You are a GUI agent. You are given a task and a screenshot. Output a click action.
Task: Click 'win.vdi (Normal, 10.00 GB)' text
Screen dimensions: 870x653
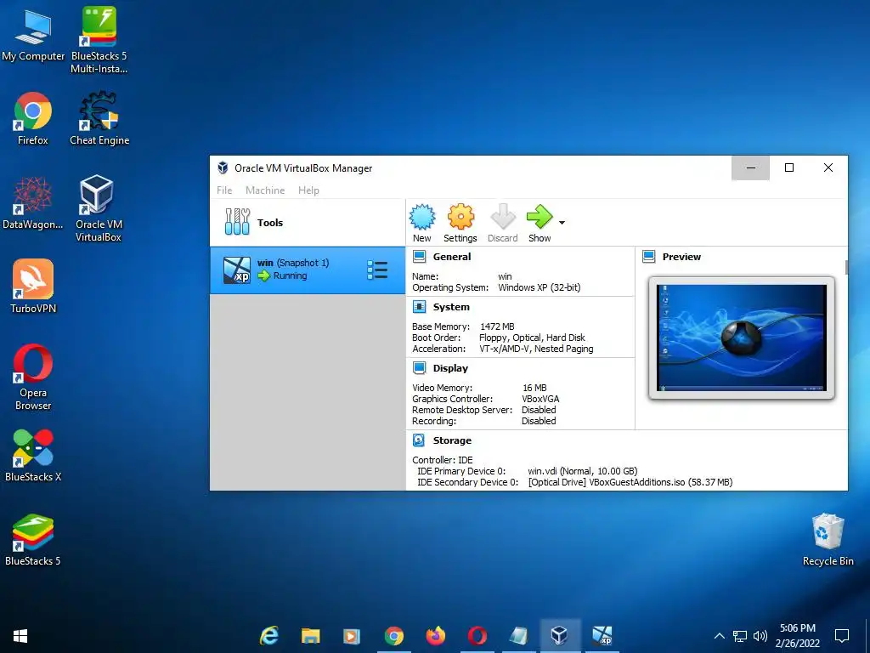(583, 471)
